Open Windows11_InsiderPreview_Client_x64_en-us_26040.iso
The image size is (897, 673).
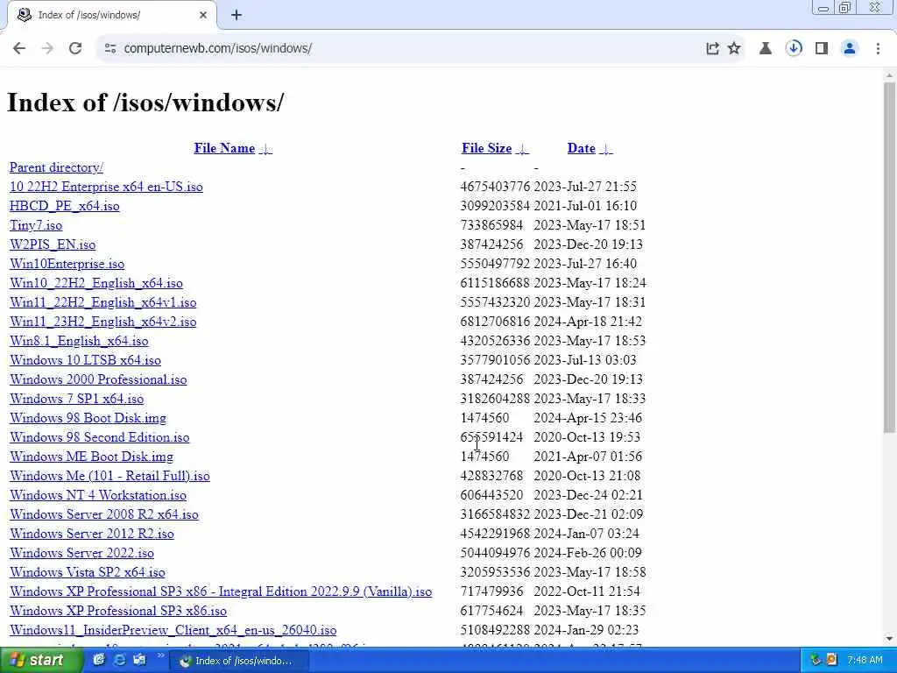173,630
